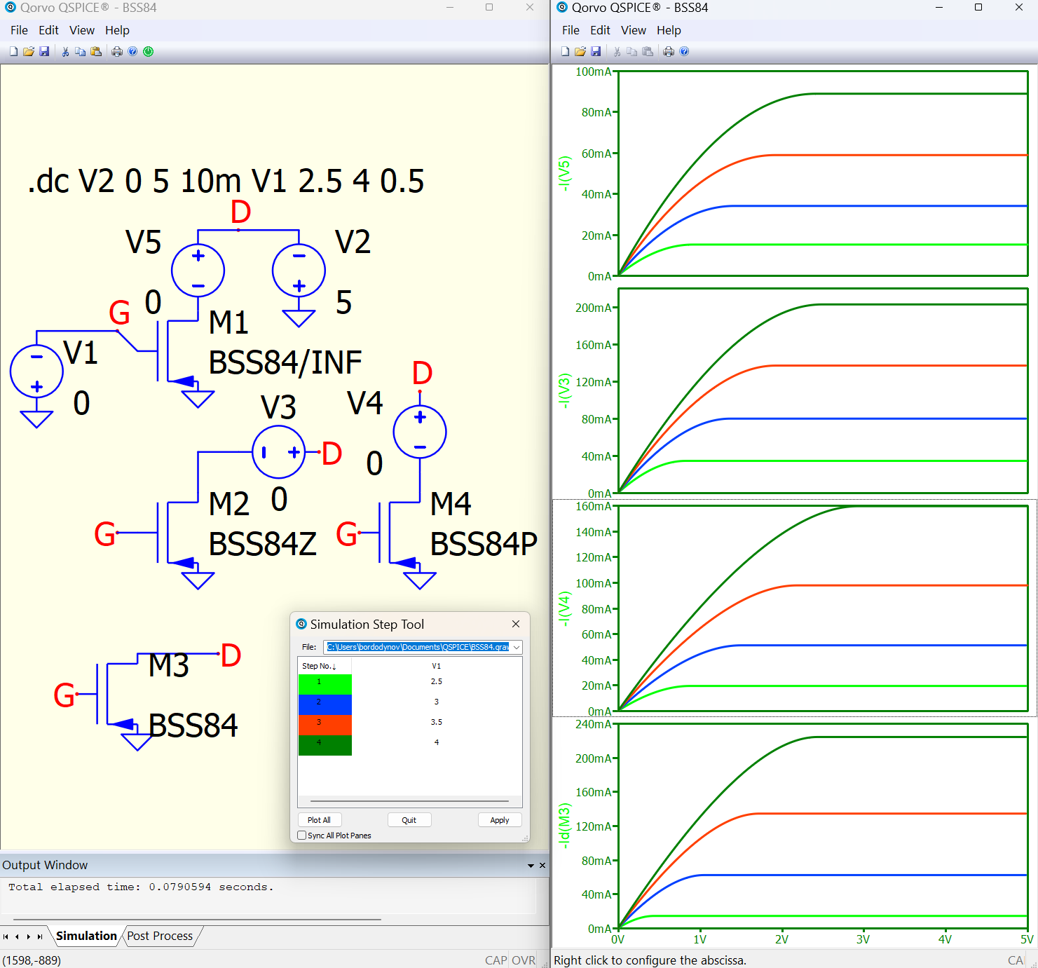Click Cut scissors icon in schematic window
1038x968 pixels.
point(65,51)
